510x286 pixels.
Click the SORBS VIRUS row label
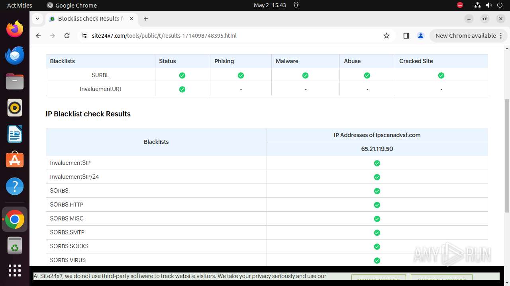point(68,260)
